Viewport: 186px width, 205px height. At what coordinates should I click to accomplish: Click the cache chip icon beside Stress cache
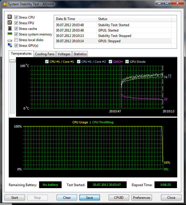coord(10,29)
